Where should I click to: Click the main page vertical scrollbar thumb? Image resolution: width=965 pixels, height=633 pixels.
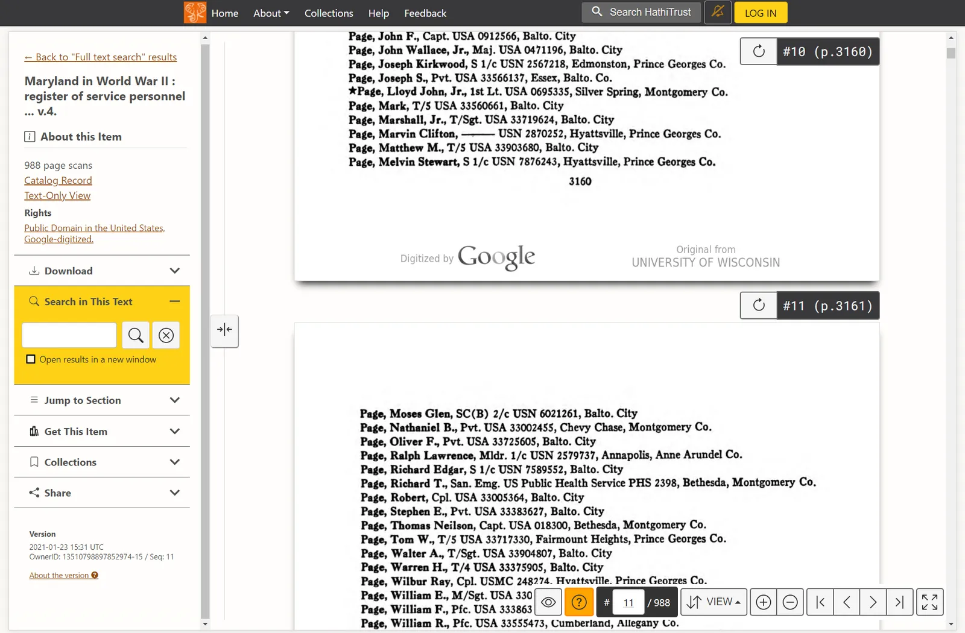point(951,53)
